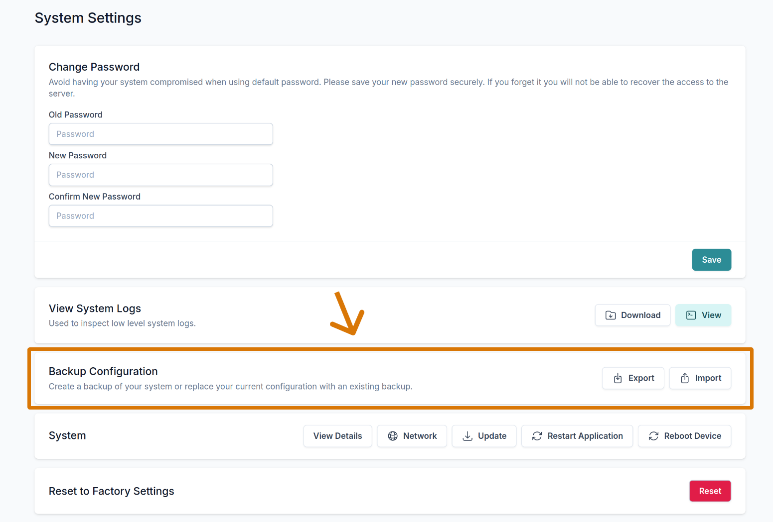Click the Confirm New Password label
This screenshot has width=773, height=522.
(x=95, y=197)
